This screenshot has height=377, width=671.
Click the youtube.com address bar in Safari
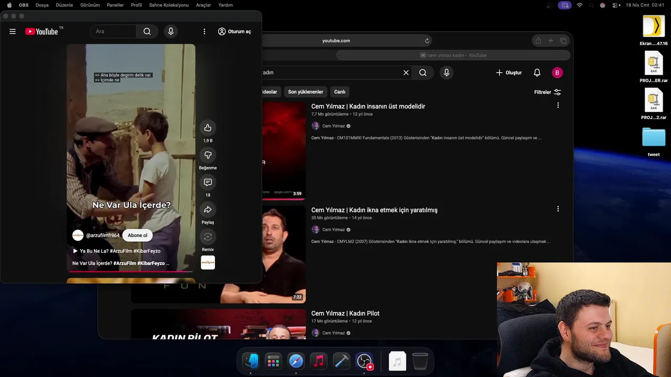pos(336,41)
